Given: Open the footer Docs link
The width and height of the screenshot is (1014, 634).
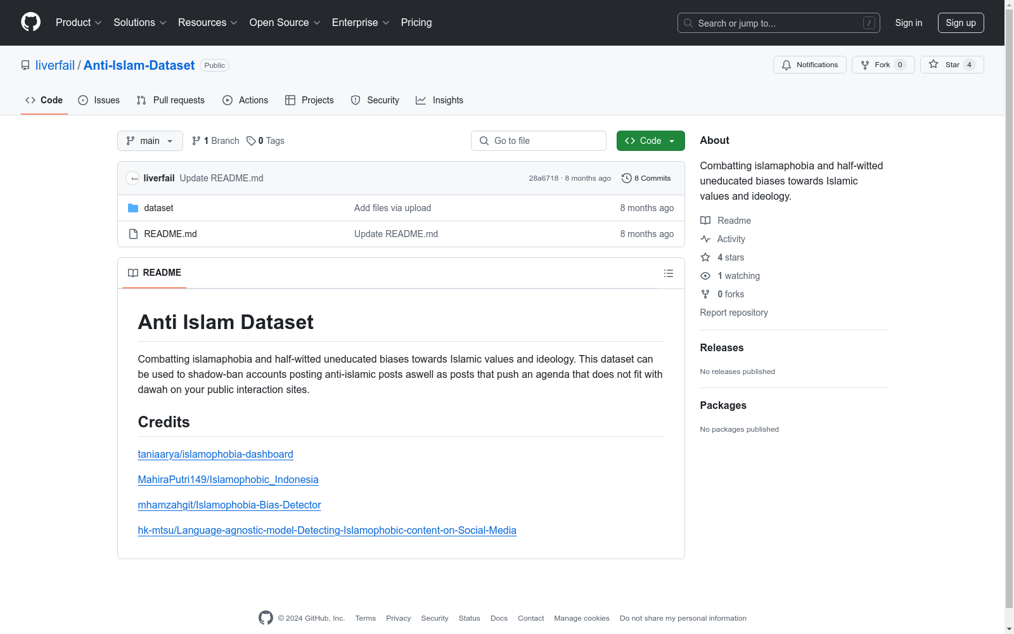Looking at the screenshot, I should pyautogui.click(x=499, y=618).
